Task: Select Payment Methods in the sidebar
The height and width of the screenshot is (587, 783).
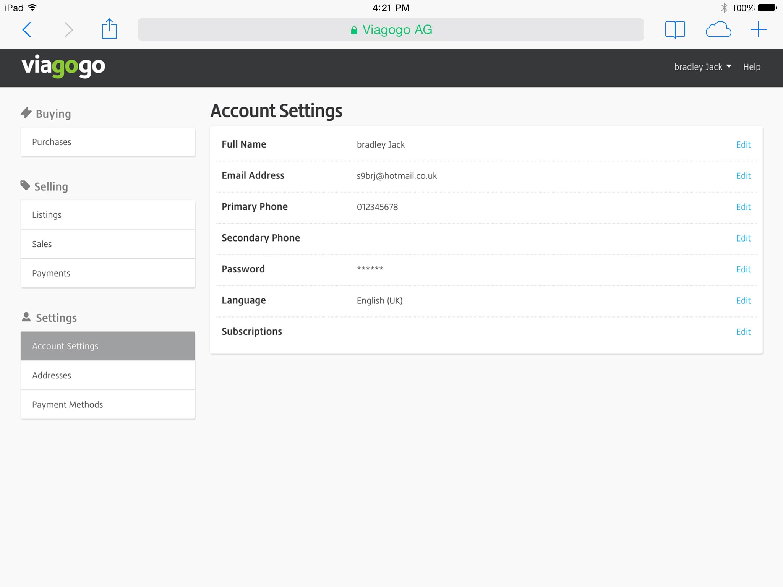Action: point(108,404)
